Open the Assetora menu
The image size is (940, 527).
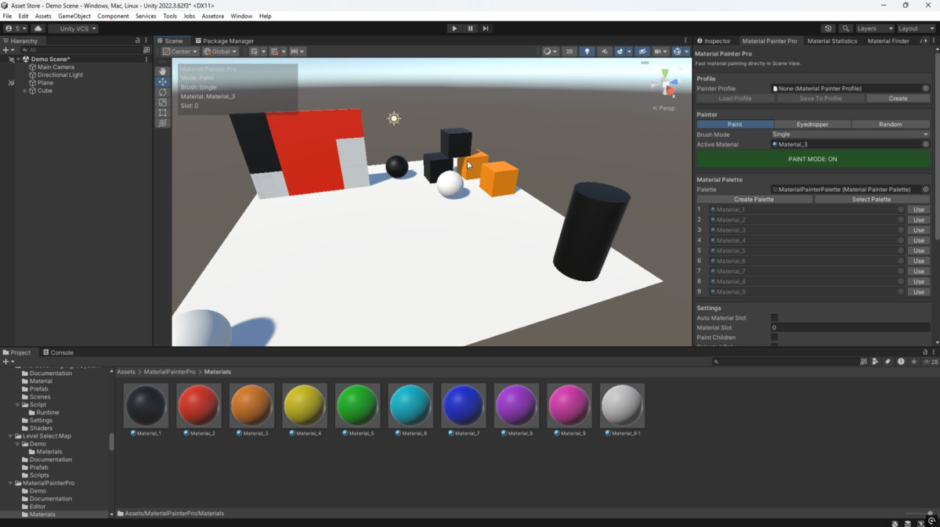click(x=212, y=16)
